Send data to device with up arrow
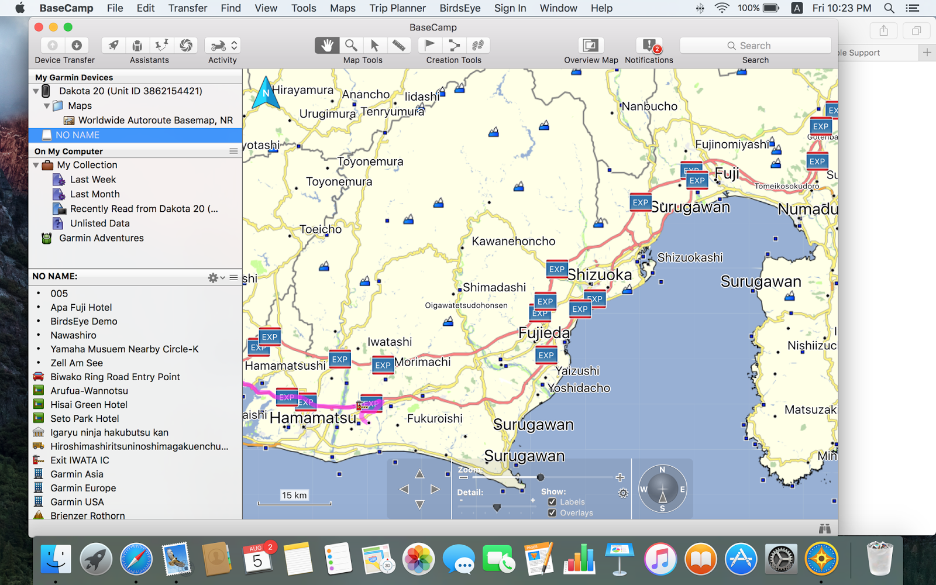The height and width of the screenshot is (585, 936). 53,46
